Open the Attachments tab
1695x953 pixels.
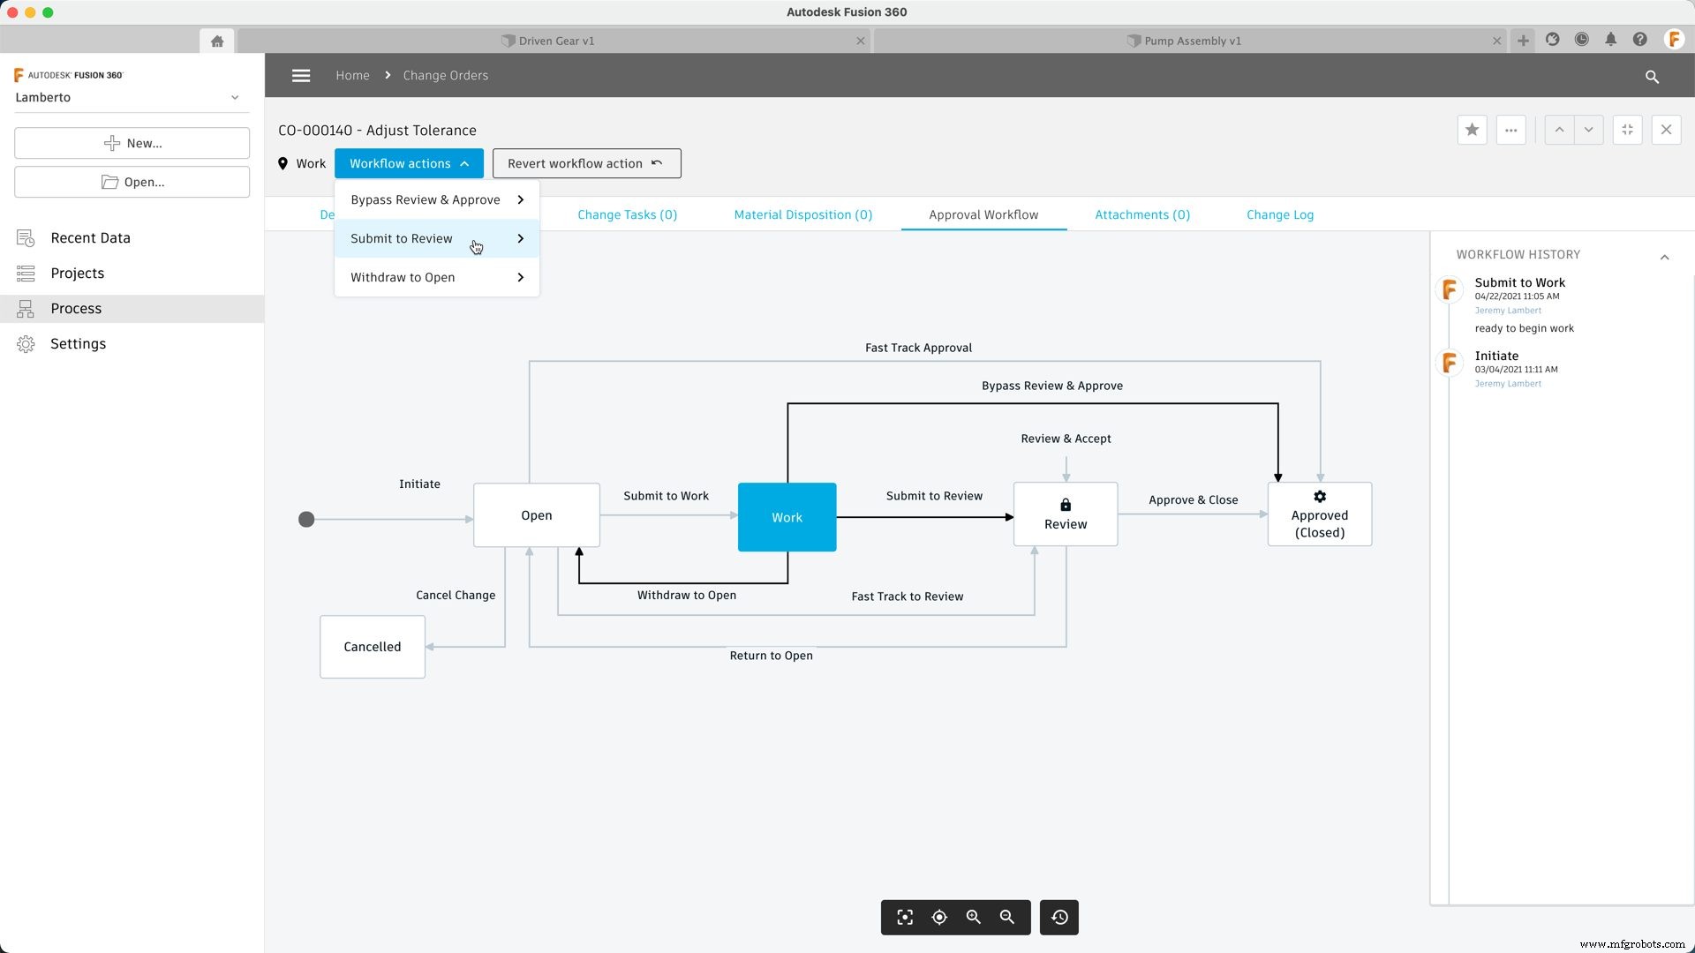pyautogui.click(x=1142, y=214)
